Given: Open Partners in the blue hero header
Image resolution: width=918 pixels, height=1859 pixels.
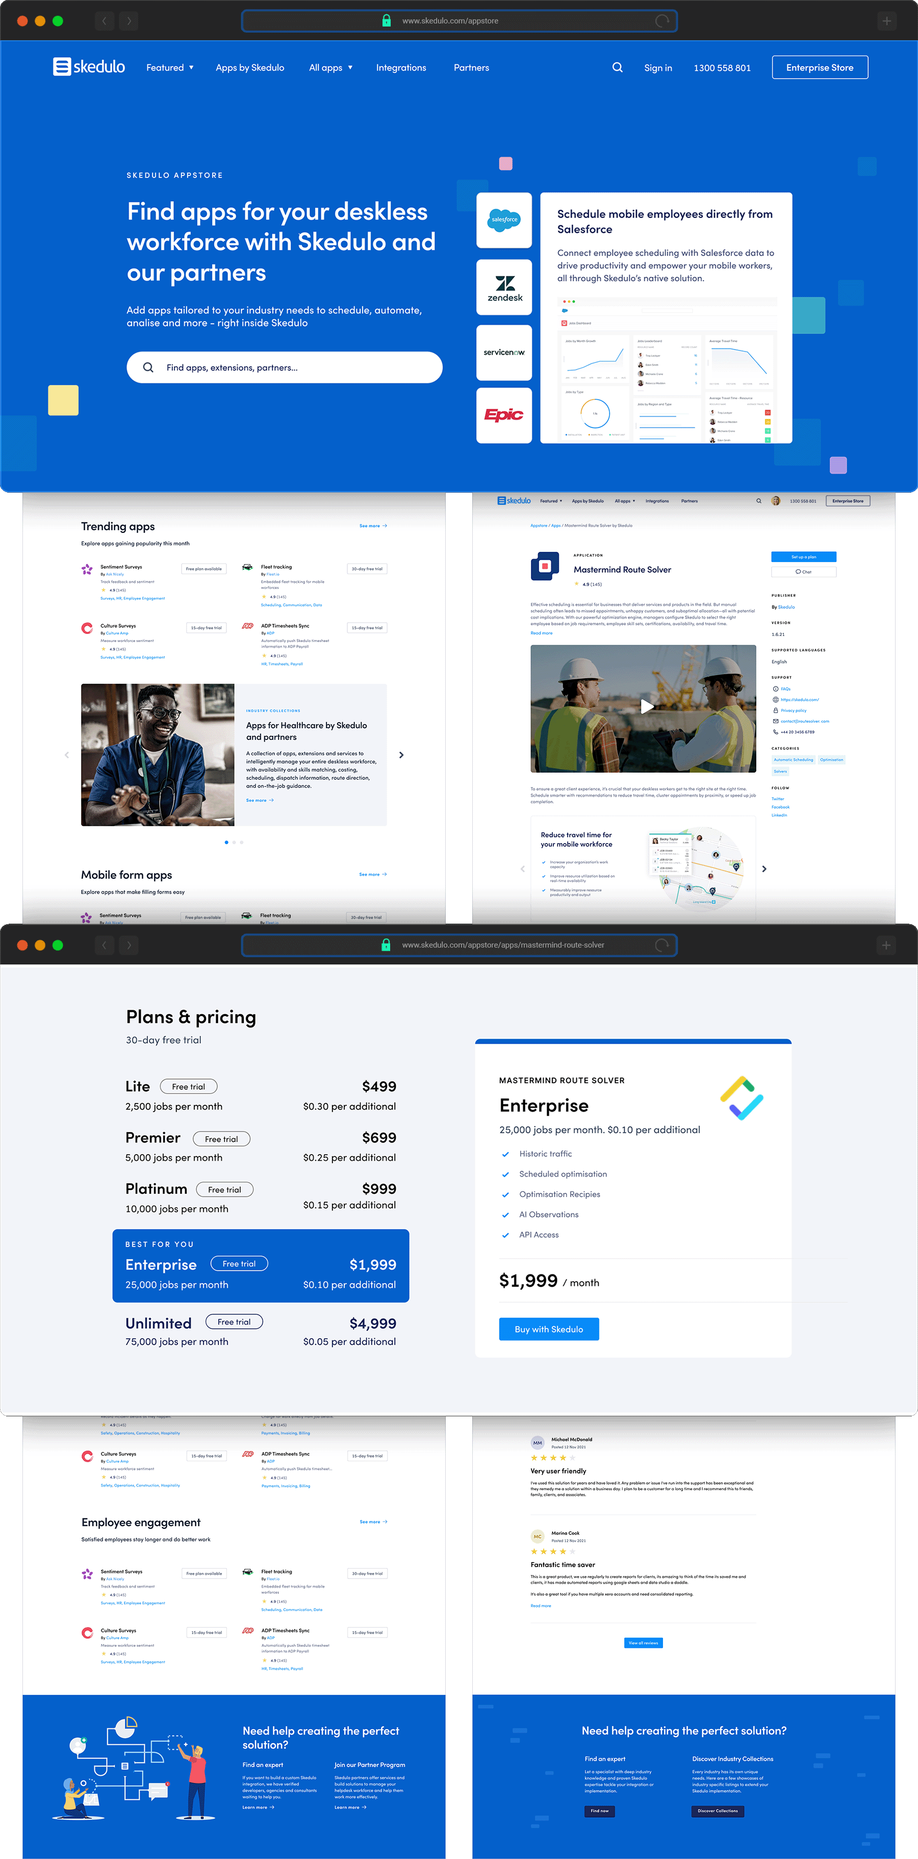Looking at the screenshot, I should click(471, 67).
